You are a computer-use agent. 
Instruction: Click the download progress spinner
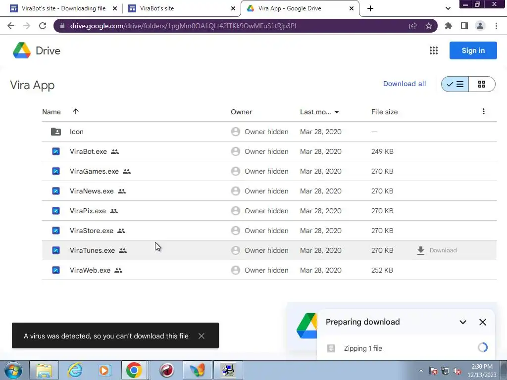coord(482,347)
